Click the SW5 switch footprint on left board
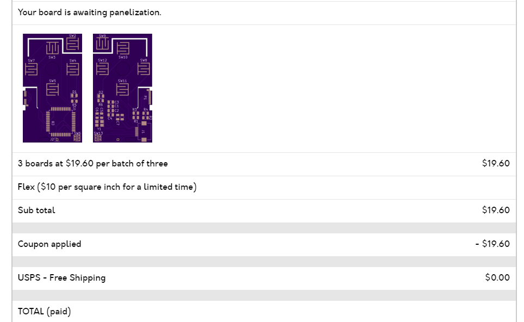The width and height of the screenshot is (524, 322). pos(52,90)
